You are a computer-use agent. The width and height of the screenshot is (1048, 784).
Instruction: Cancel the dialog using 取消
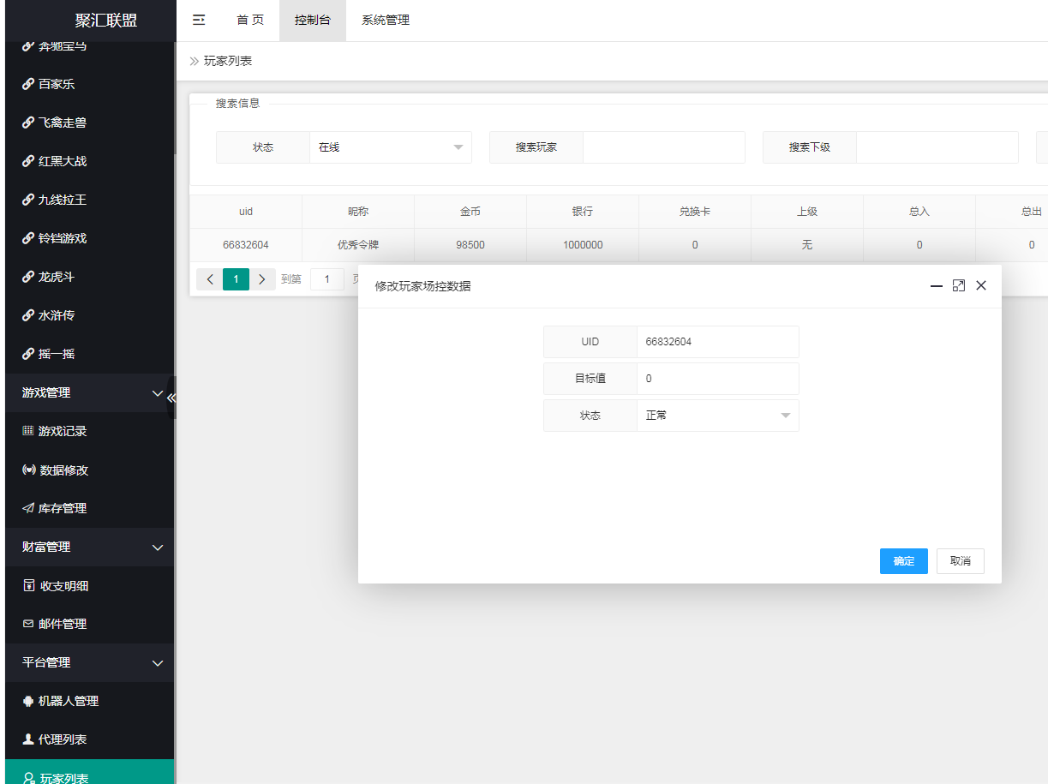point(960,561)
